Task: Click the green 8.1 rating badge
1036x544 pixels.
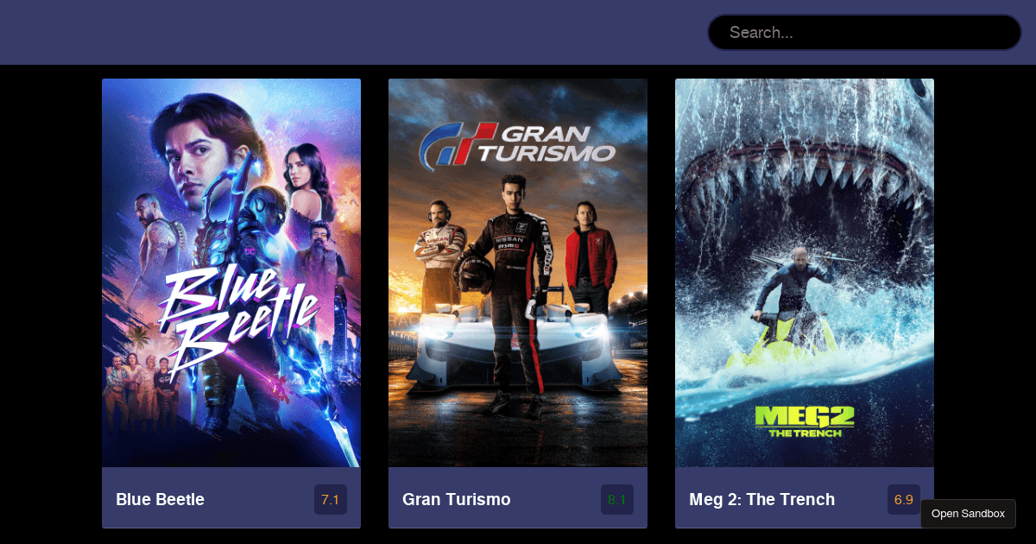Action: tap(617, 499)
